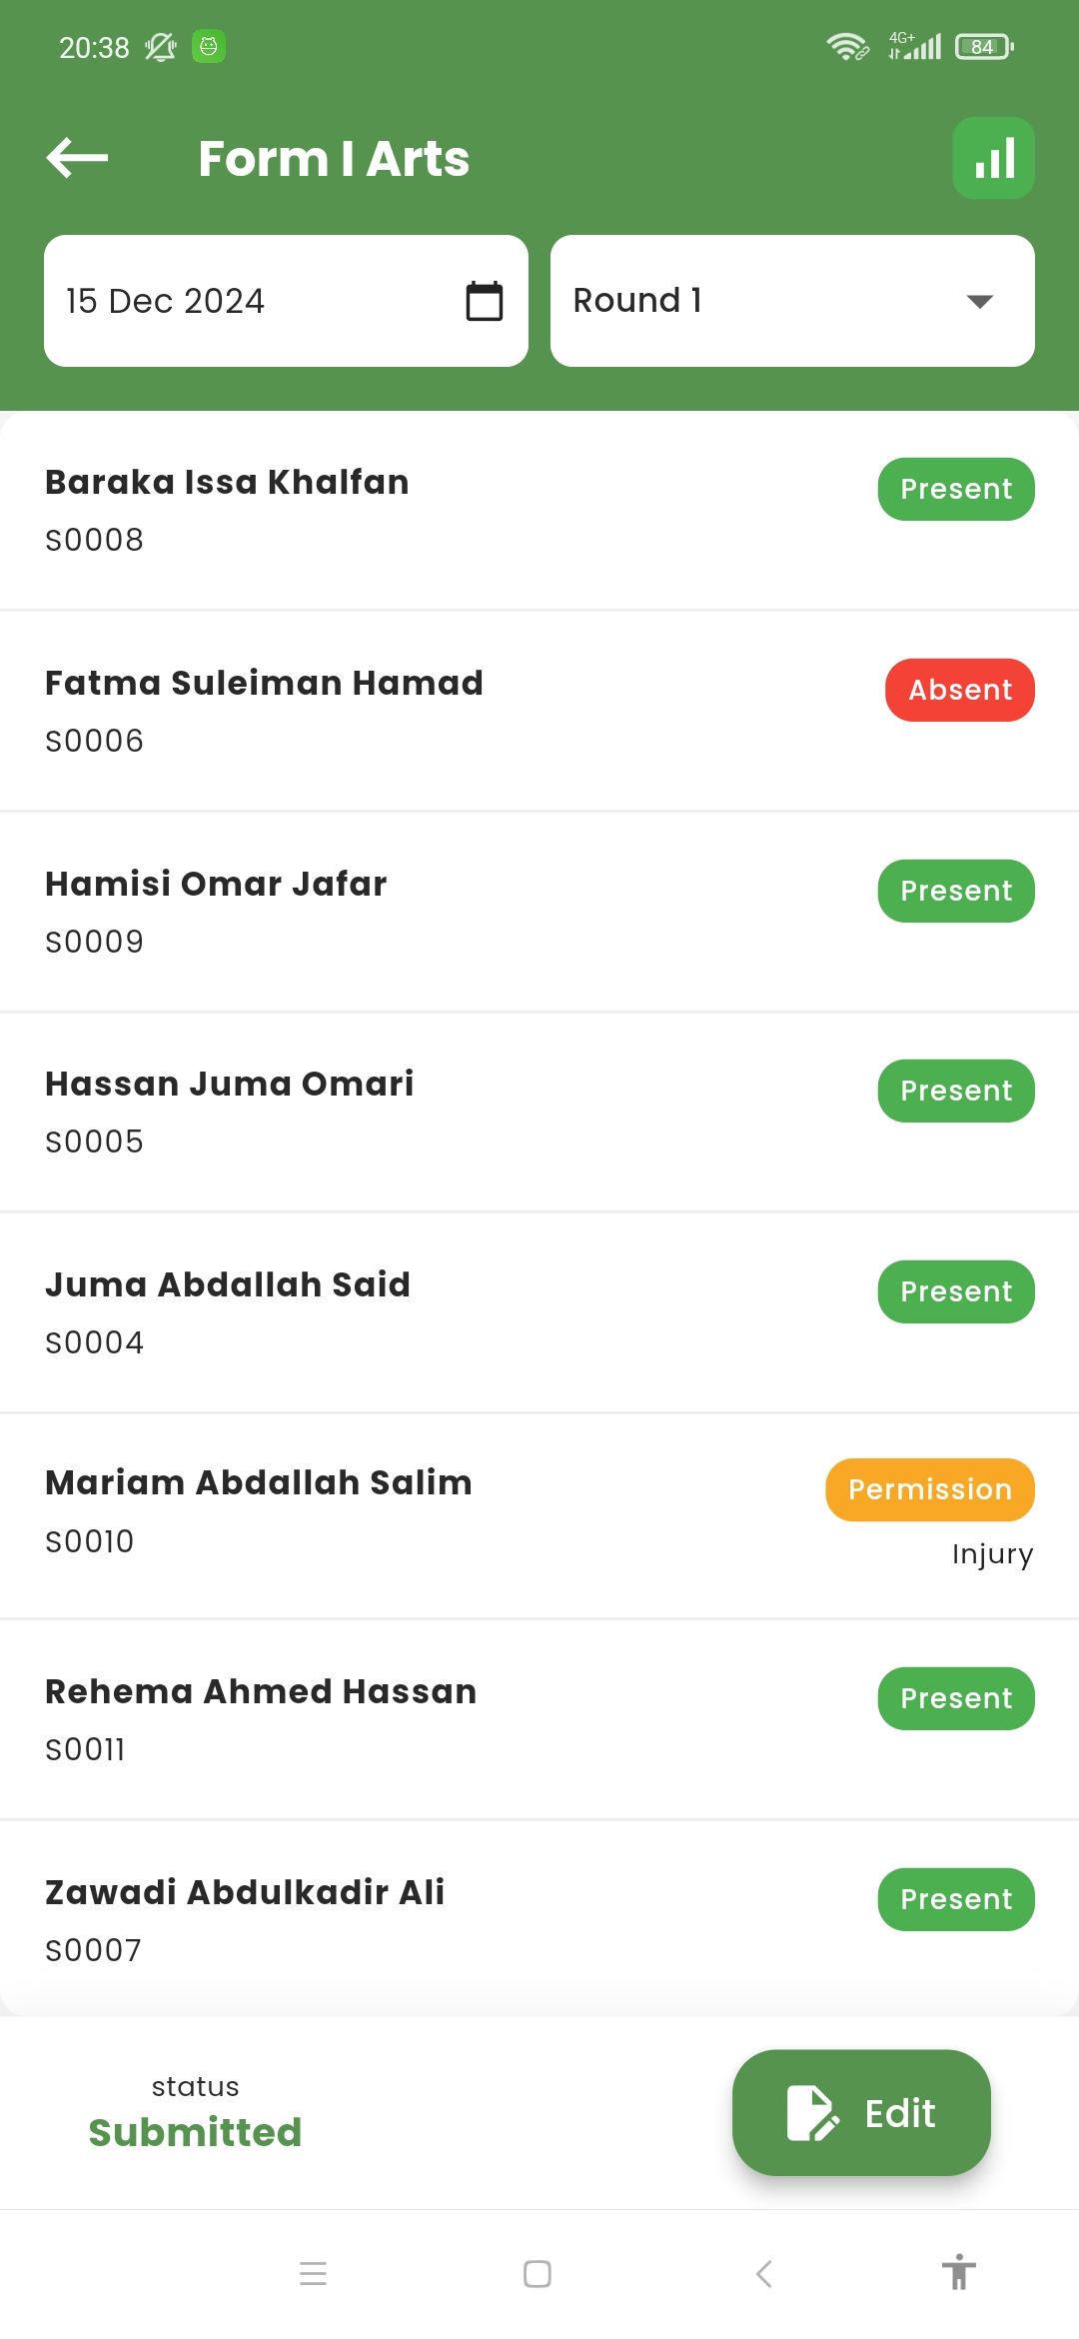The image size is (1079, 2339).
Task: Toggle Fatma Suleiman Hamad's Absent badge
Action: [x=959, y=690]
